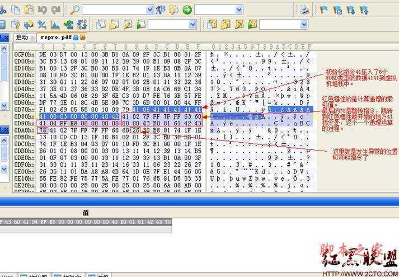
Task: Open the Replace (AB) tool
Action: 160,10
